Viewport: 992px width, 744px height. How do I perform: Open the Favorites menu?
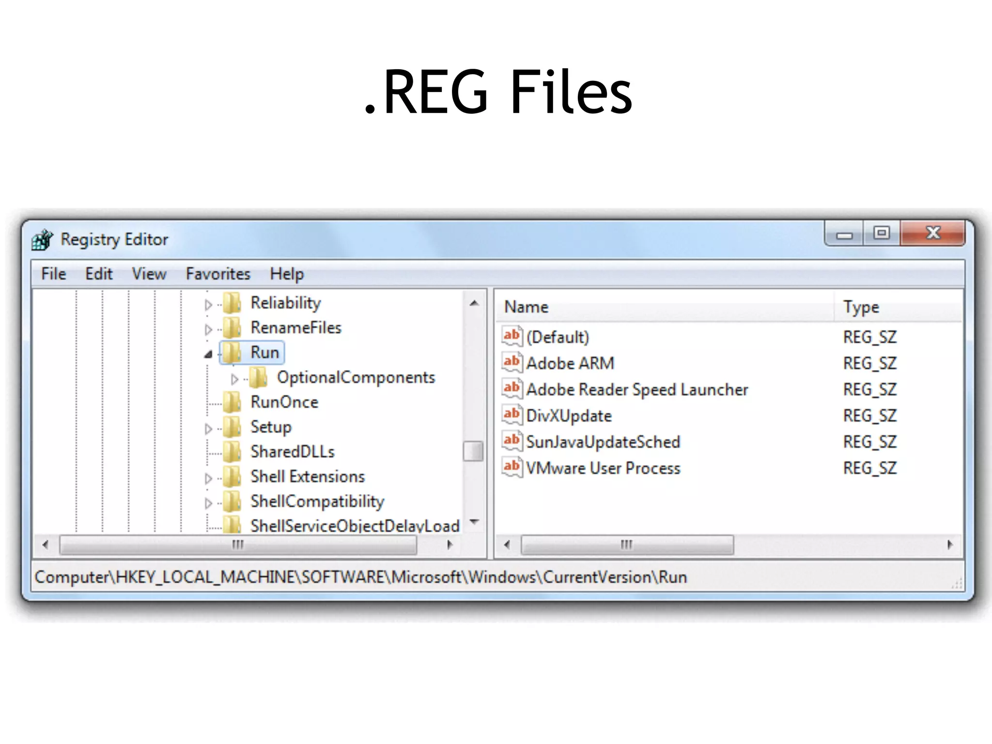[x=218, y=274]
